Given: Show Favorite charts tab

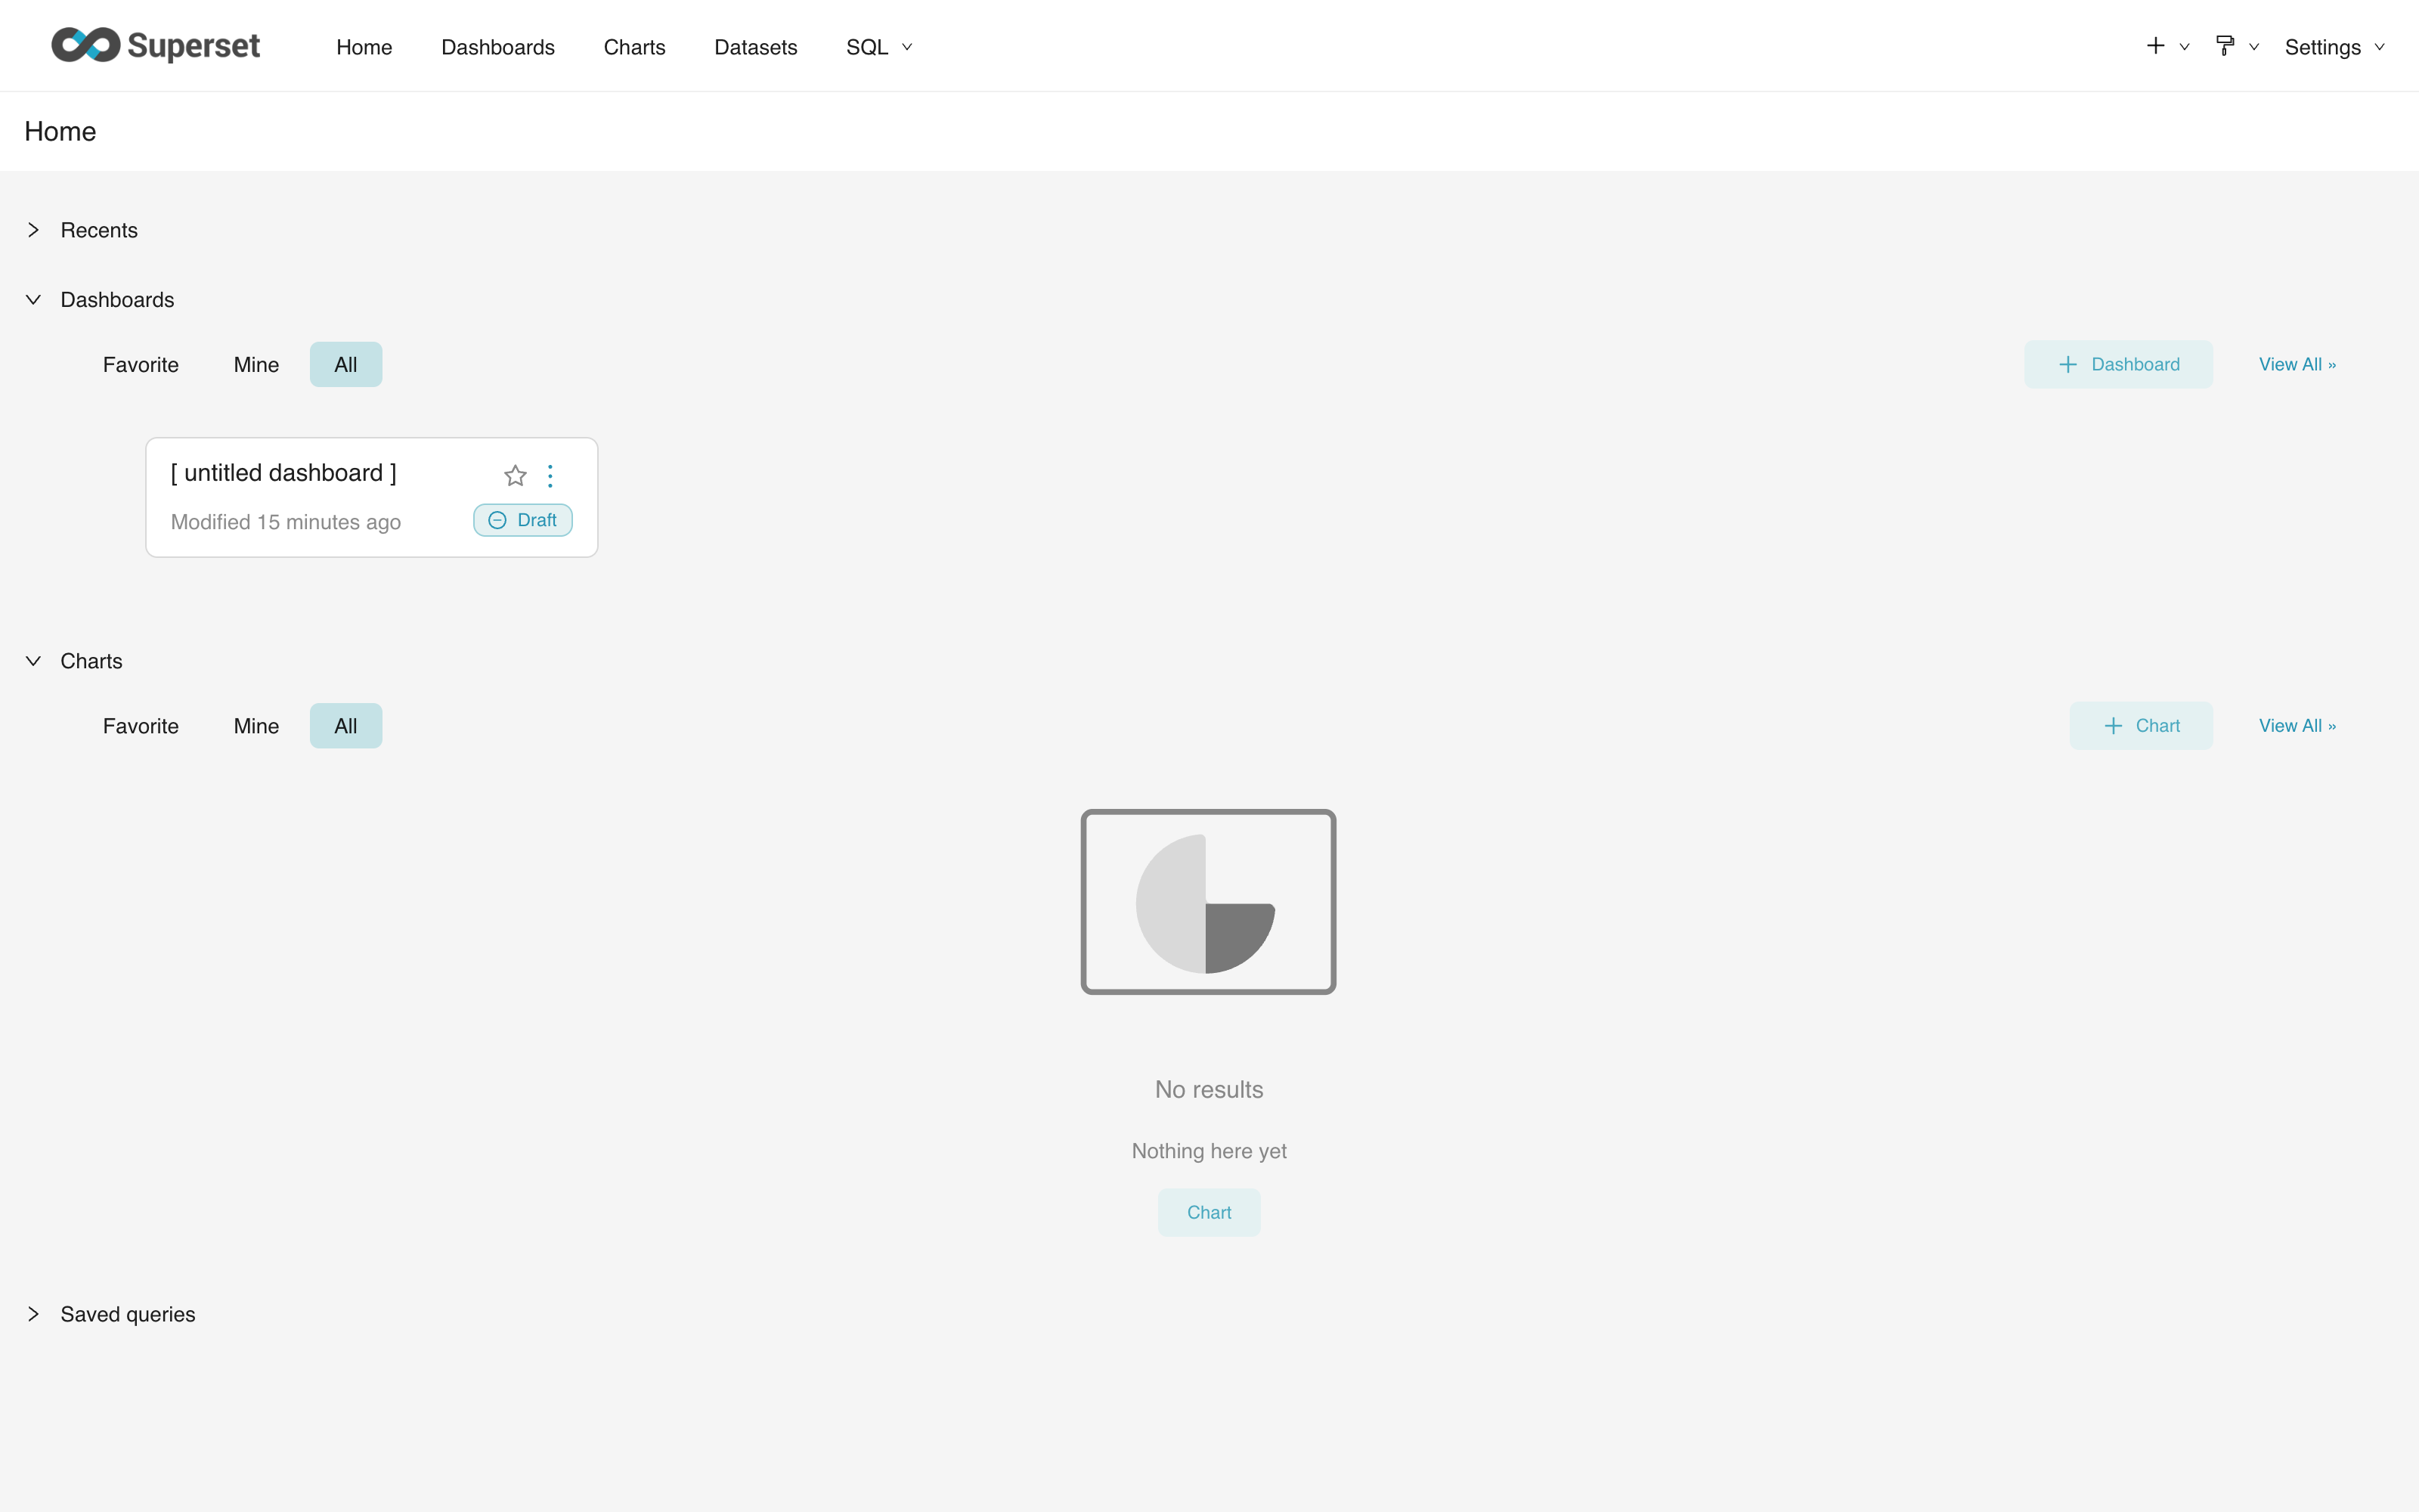Looking at the screenshot, I should coord(141,726).
